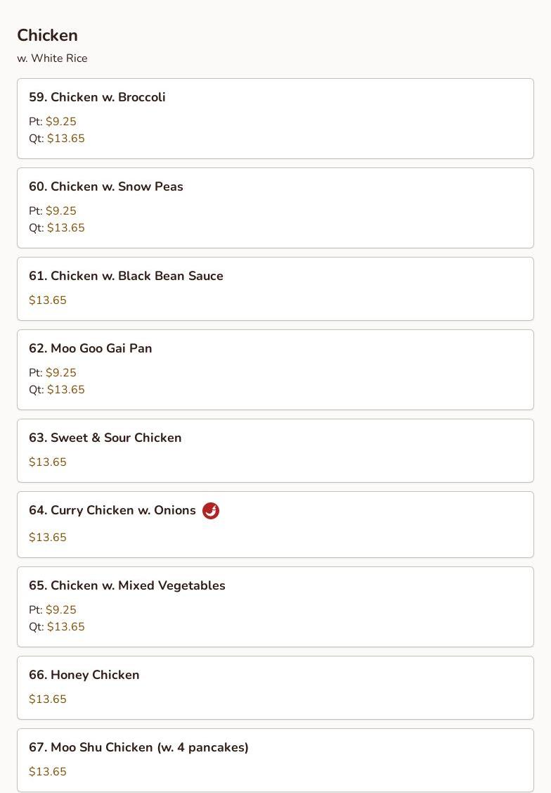Open the Curry Chicken w. Onions item
The width and height of the screenshot is (551, 793).
(x=112, y=510)
